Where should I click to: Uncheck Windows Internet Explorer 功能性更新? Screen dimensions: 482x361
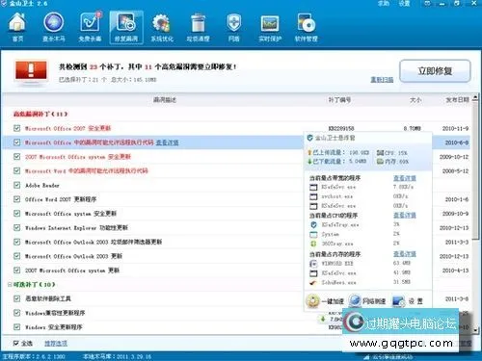click(16, 228)
